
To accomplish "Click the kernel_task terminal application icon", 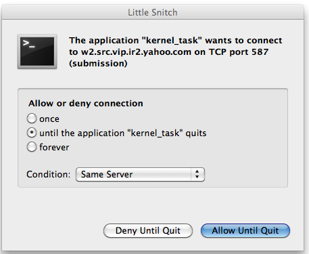I will (37, 51).
